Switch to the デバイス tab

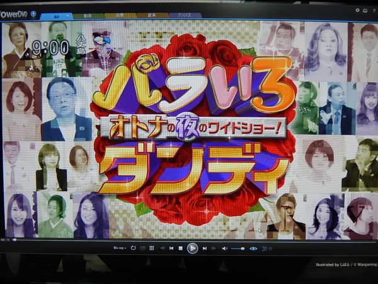pyautogui.click(x=185, y=15)
